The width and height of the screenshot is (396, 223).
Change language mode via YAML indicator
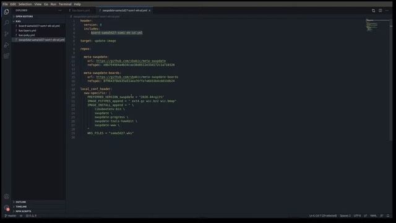click(x=373, y=216)
